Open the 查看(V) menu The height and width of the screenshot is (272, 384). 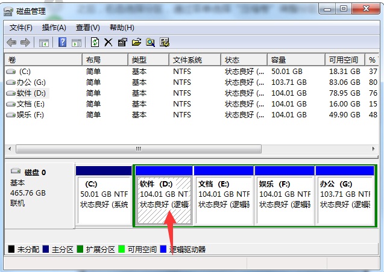pos(87,28)
